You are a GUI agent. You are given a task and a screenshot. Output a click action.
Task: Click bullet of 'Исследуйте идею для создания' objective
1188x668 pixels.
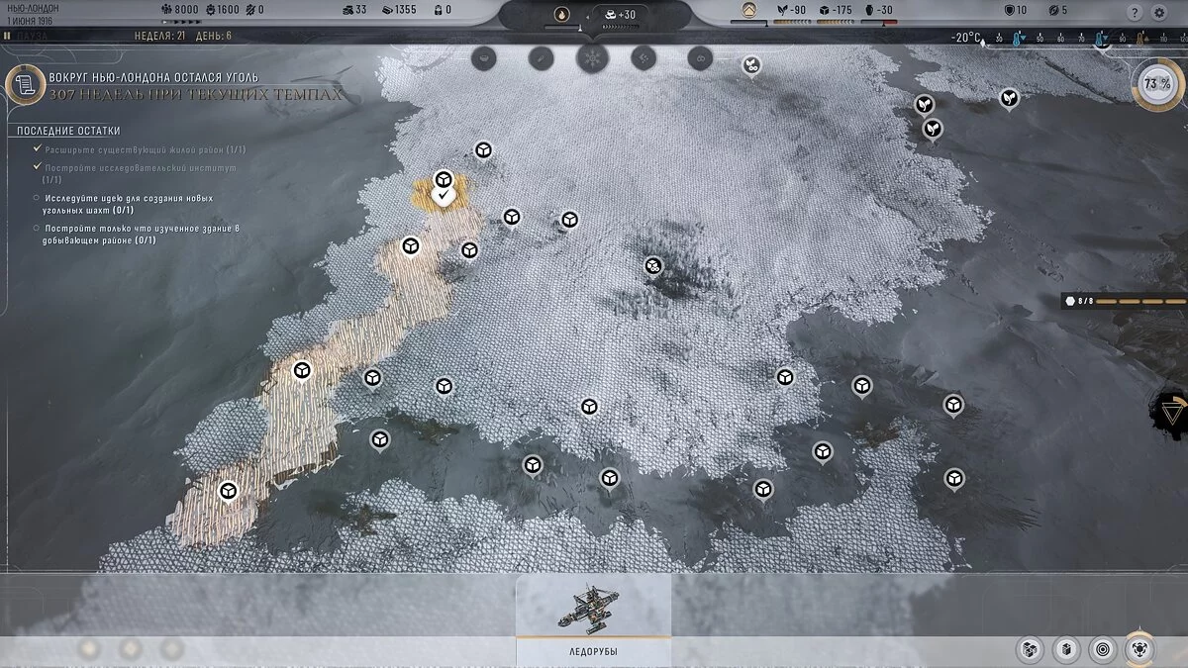tap(37, 198)
